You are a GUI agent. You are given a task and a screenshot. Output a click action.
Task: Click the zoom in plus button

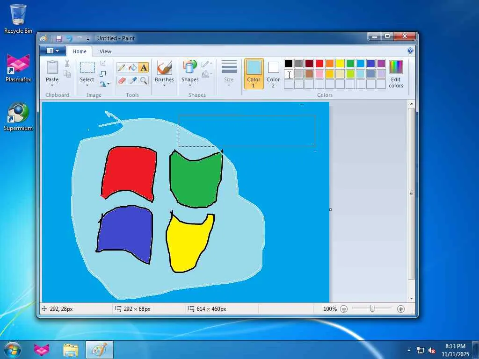(401, 309)
